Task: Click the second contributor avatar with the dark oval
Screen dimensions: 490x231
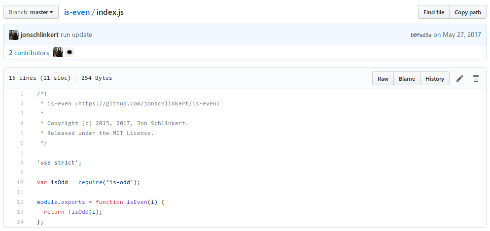Action: (70, 52)
